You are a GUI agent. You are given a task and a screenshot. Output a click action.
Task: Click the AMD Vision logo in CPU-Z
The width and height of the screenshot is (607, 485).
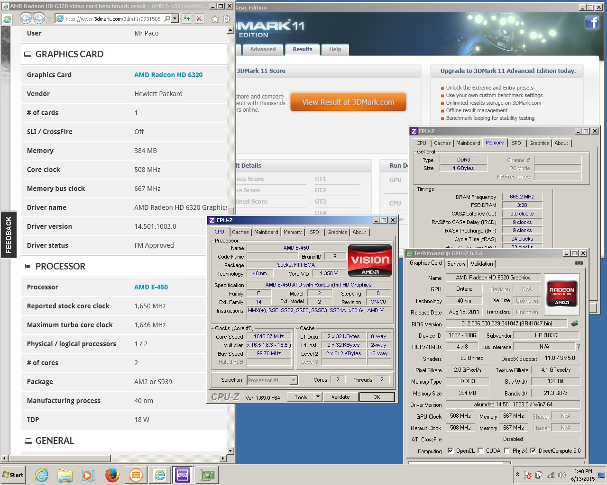click(x=370, y=260)
